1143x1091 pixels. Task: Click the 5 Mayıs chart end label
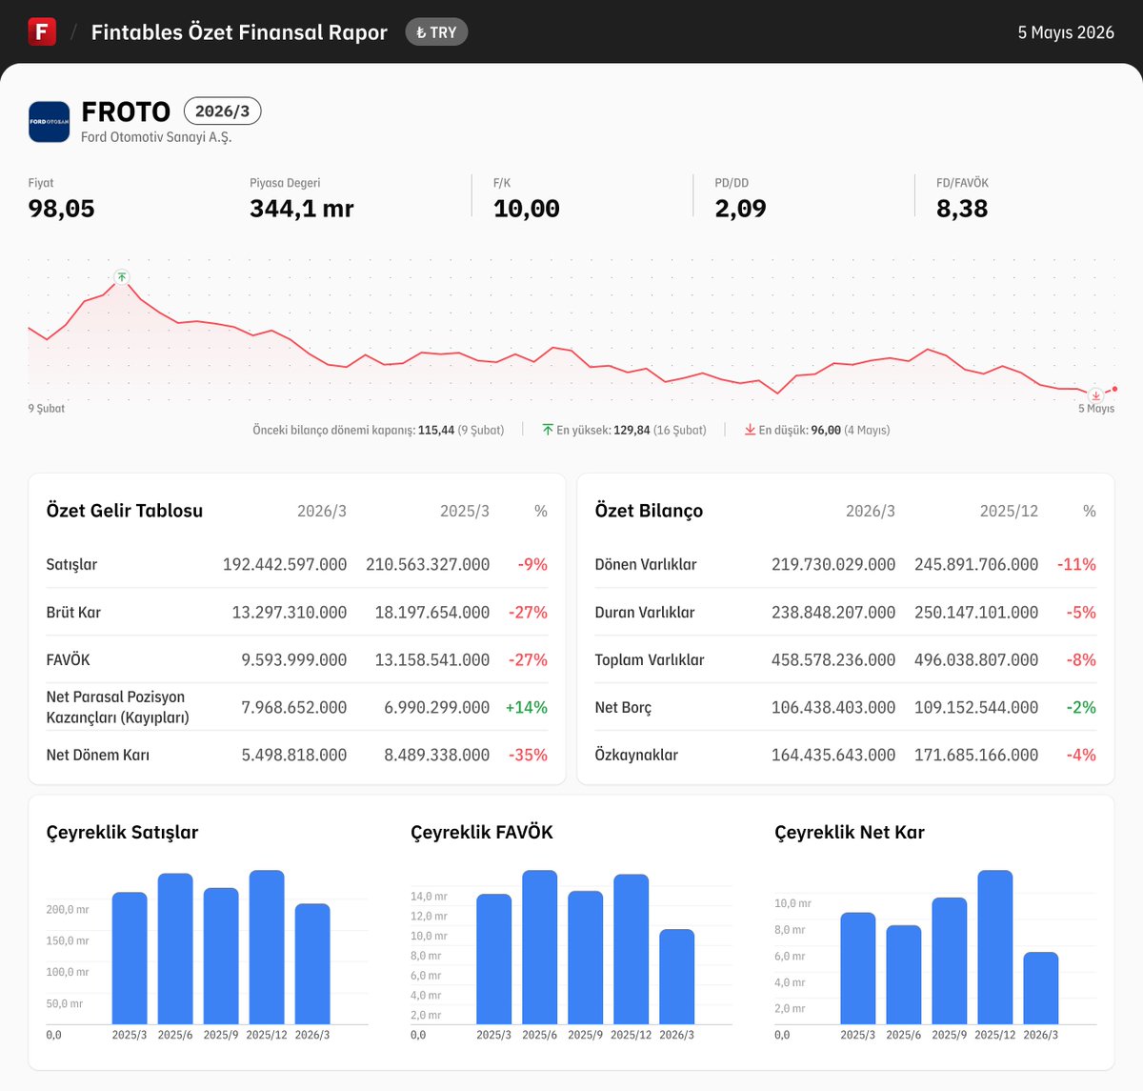[1096, 409]
